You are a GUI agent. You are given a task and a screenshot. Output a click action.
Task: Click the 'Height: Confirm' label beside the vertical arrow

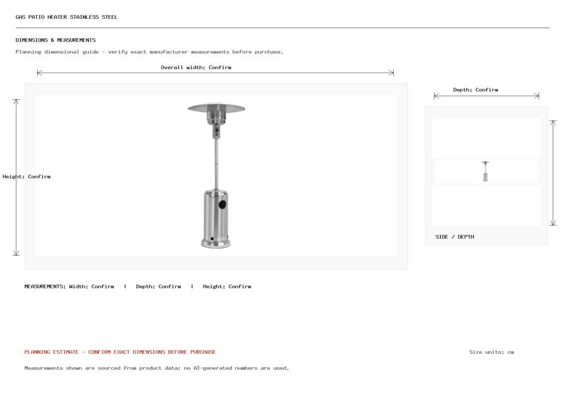click(27, 177)
